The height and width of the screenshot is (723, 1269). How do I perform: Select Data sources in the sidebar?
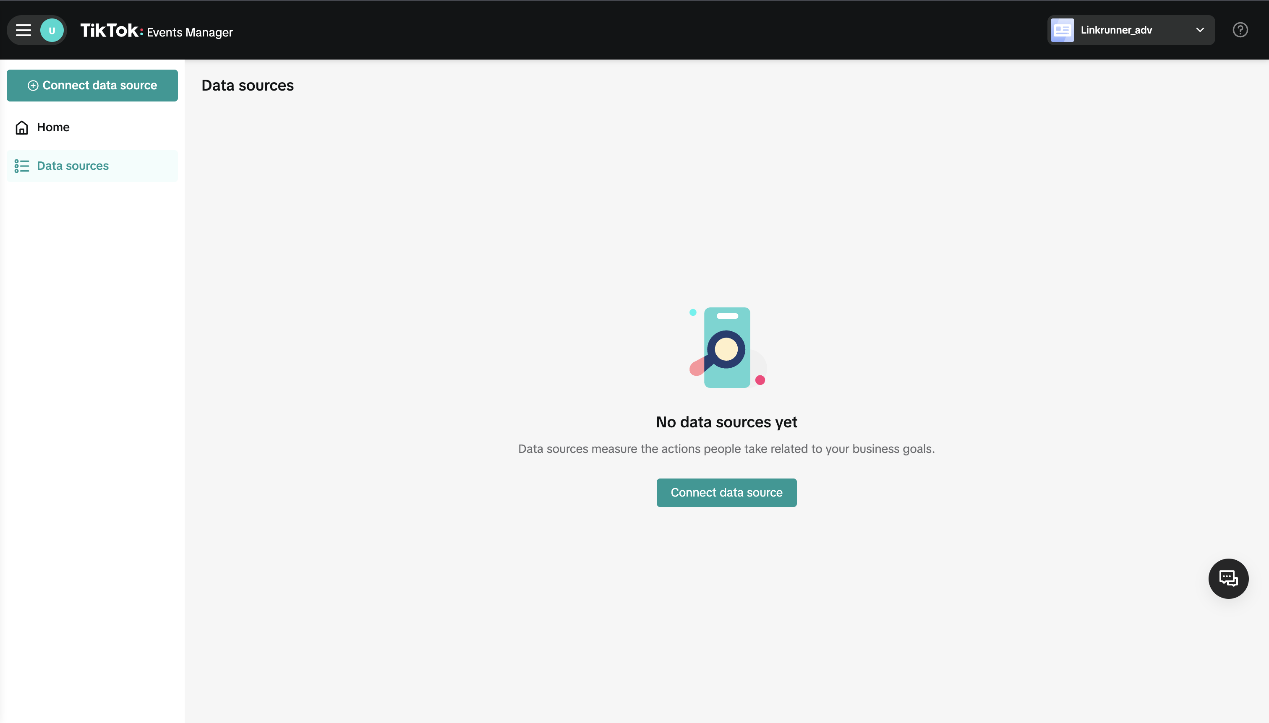(73, 166)
